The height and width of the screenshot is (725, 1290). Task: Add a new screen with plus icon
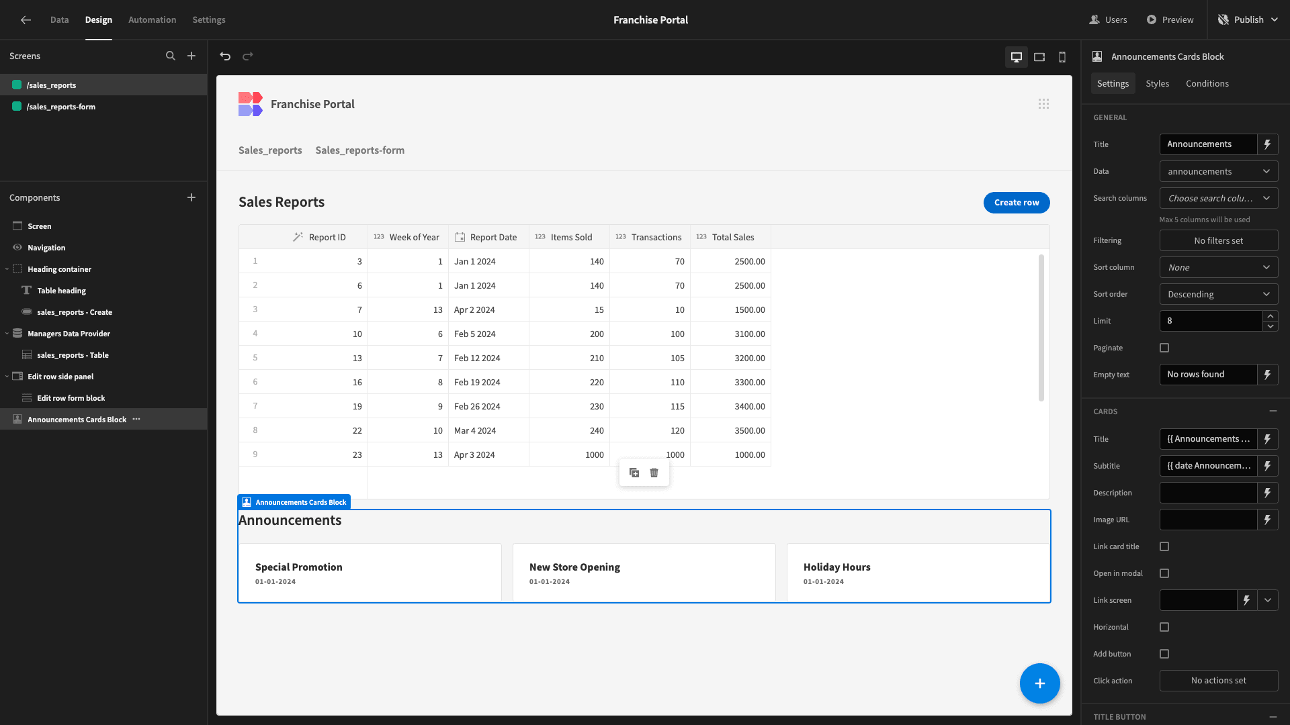(x=191, y=56)
